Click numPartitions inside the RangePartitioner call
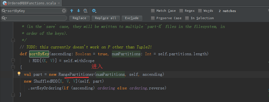The image size is (269, 102). coord(110,74)
